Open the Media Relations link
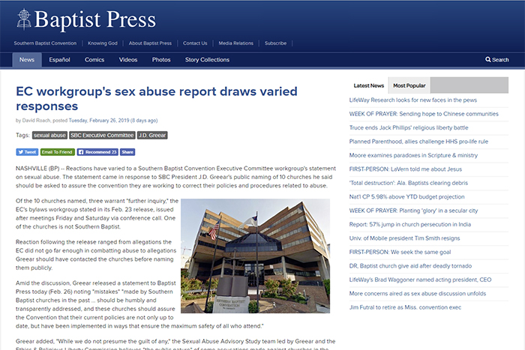 236,43
